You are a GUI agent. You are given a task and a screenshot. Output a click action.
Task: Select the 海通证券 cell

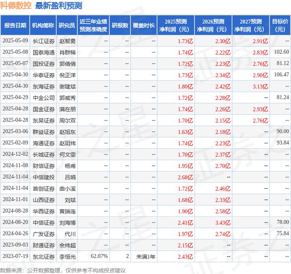pos(44,143)
